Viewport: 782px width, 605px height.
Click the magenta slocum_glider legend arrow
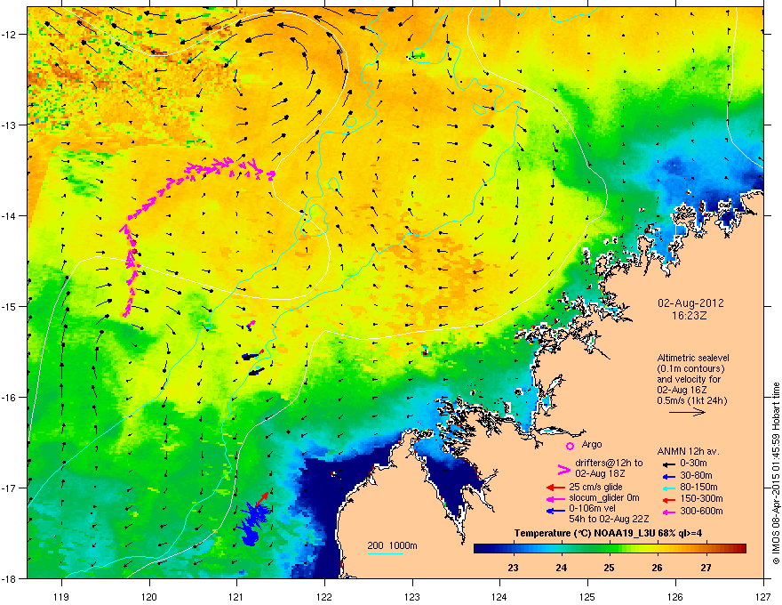click(555, 498)
